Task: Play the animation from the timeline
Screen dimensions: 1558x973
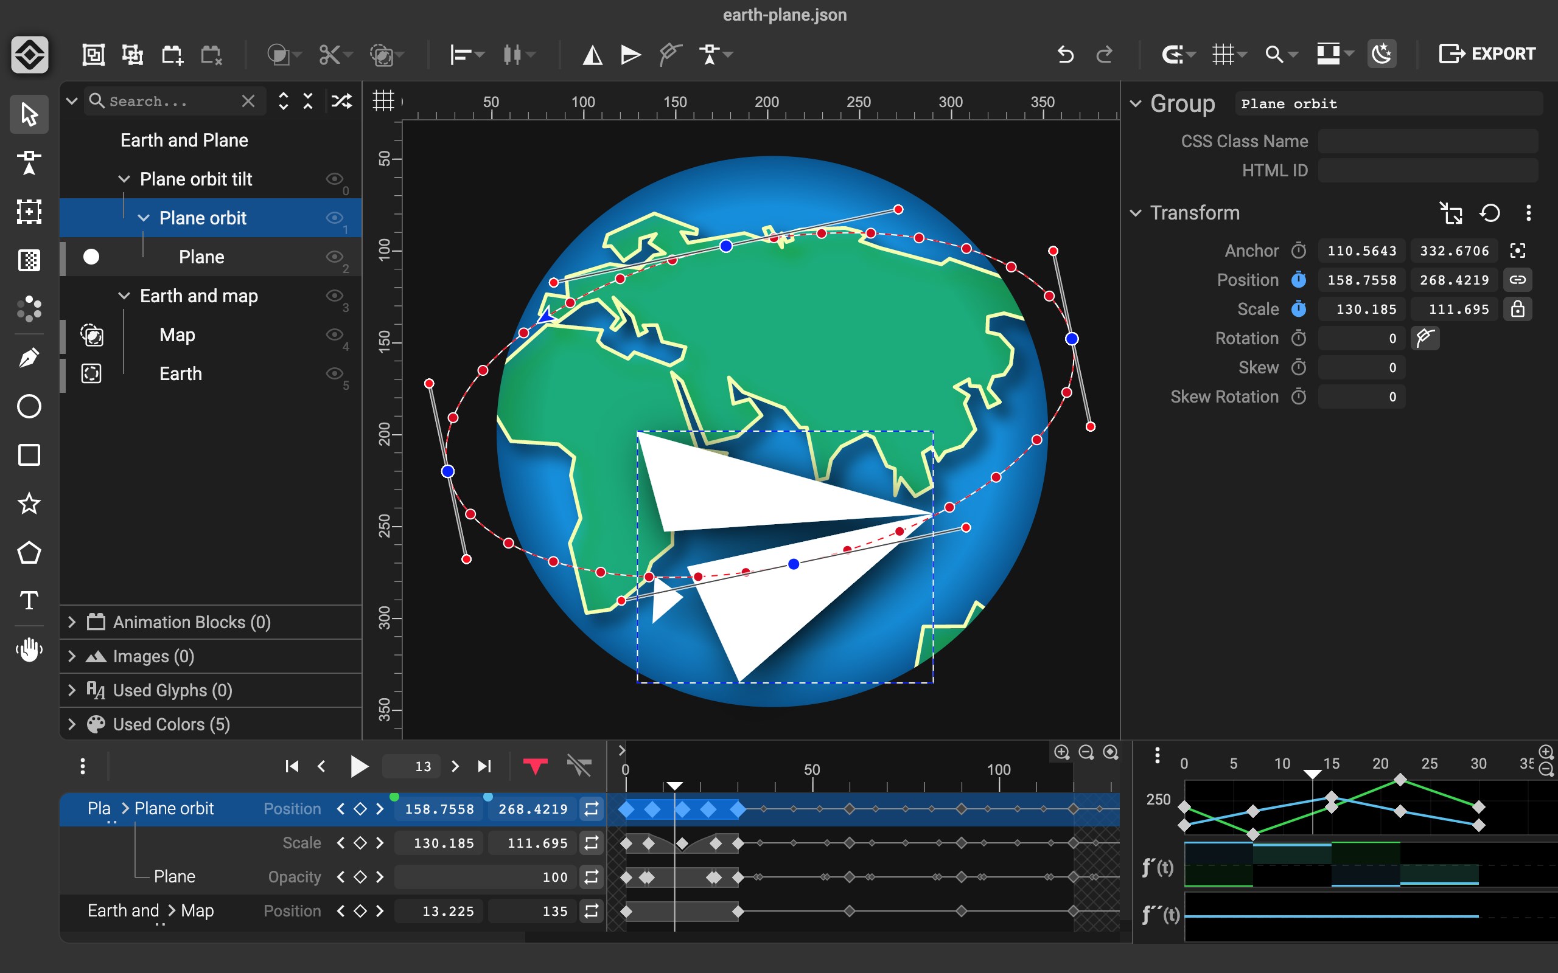Action: (x=358, y=766)
